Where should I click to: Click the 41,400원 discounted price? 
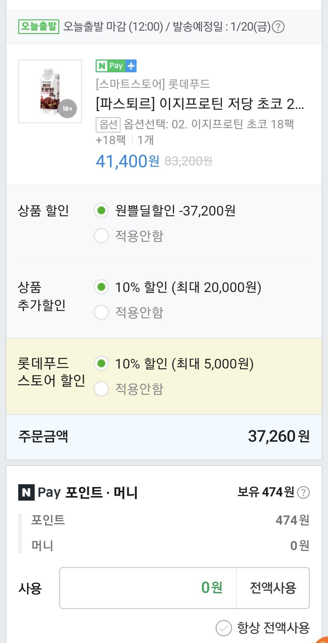pos(127,161)
